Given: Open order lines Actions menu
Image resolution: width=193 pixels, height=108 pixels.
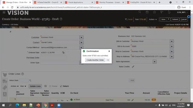Looking at the screenshot, I should coord(14,86).
